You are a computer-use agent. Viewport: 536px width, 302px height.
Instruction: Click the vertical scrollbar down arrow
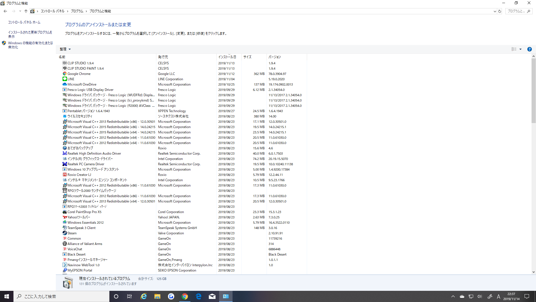533,272
